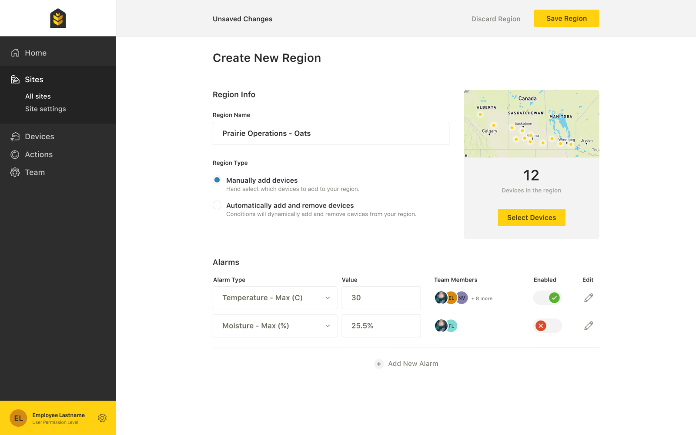The height and width of the screenshot is (435, 696).
Task: Open All sites submenu
Action: tap(38, 96)
